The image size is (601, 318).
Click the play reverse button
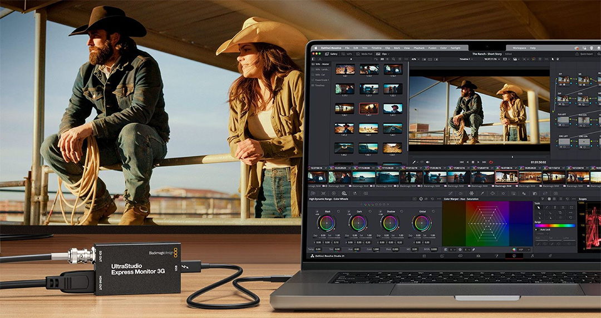[467, 162]
